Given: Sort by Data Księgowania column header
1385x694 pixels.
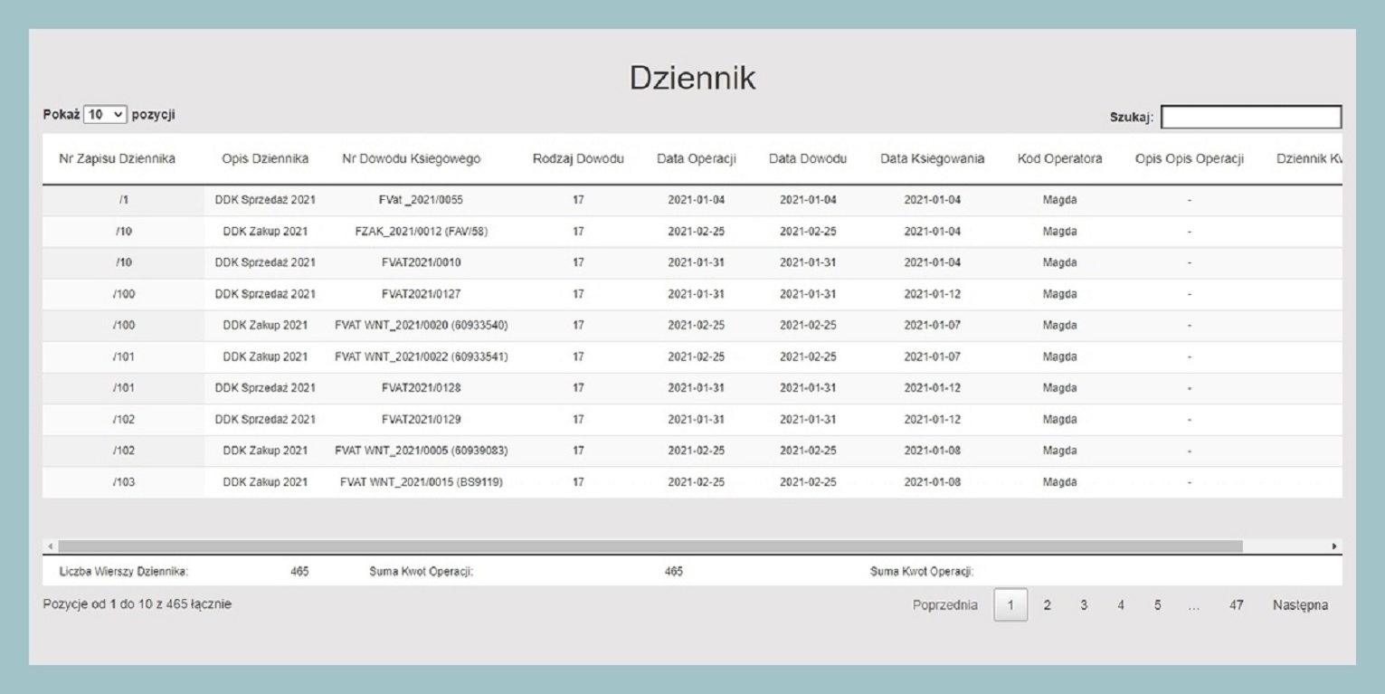Looking at the screenshot, I should pos(932,159).
